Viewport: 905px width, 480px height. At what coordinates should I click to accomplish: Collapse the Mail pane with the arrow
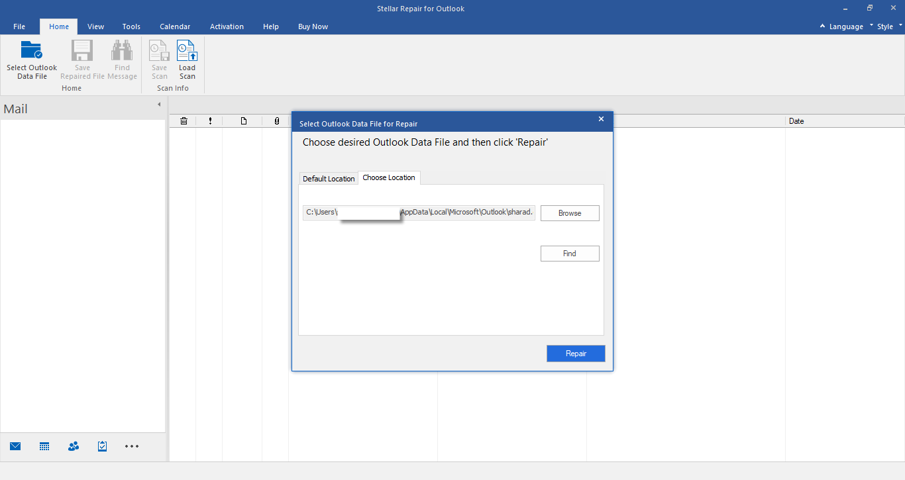[159, 105]
